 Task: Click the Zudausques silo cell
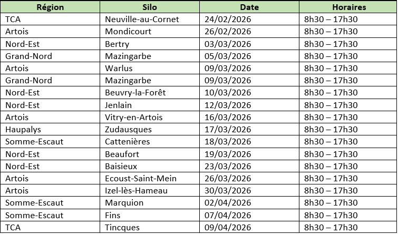(129, 130)
